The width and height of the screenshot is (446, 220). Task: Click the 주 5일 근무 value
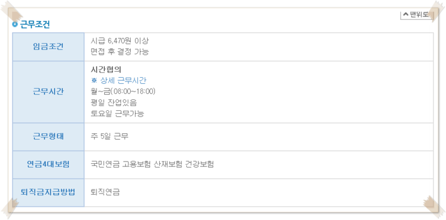click(x=110, y=137)
